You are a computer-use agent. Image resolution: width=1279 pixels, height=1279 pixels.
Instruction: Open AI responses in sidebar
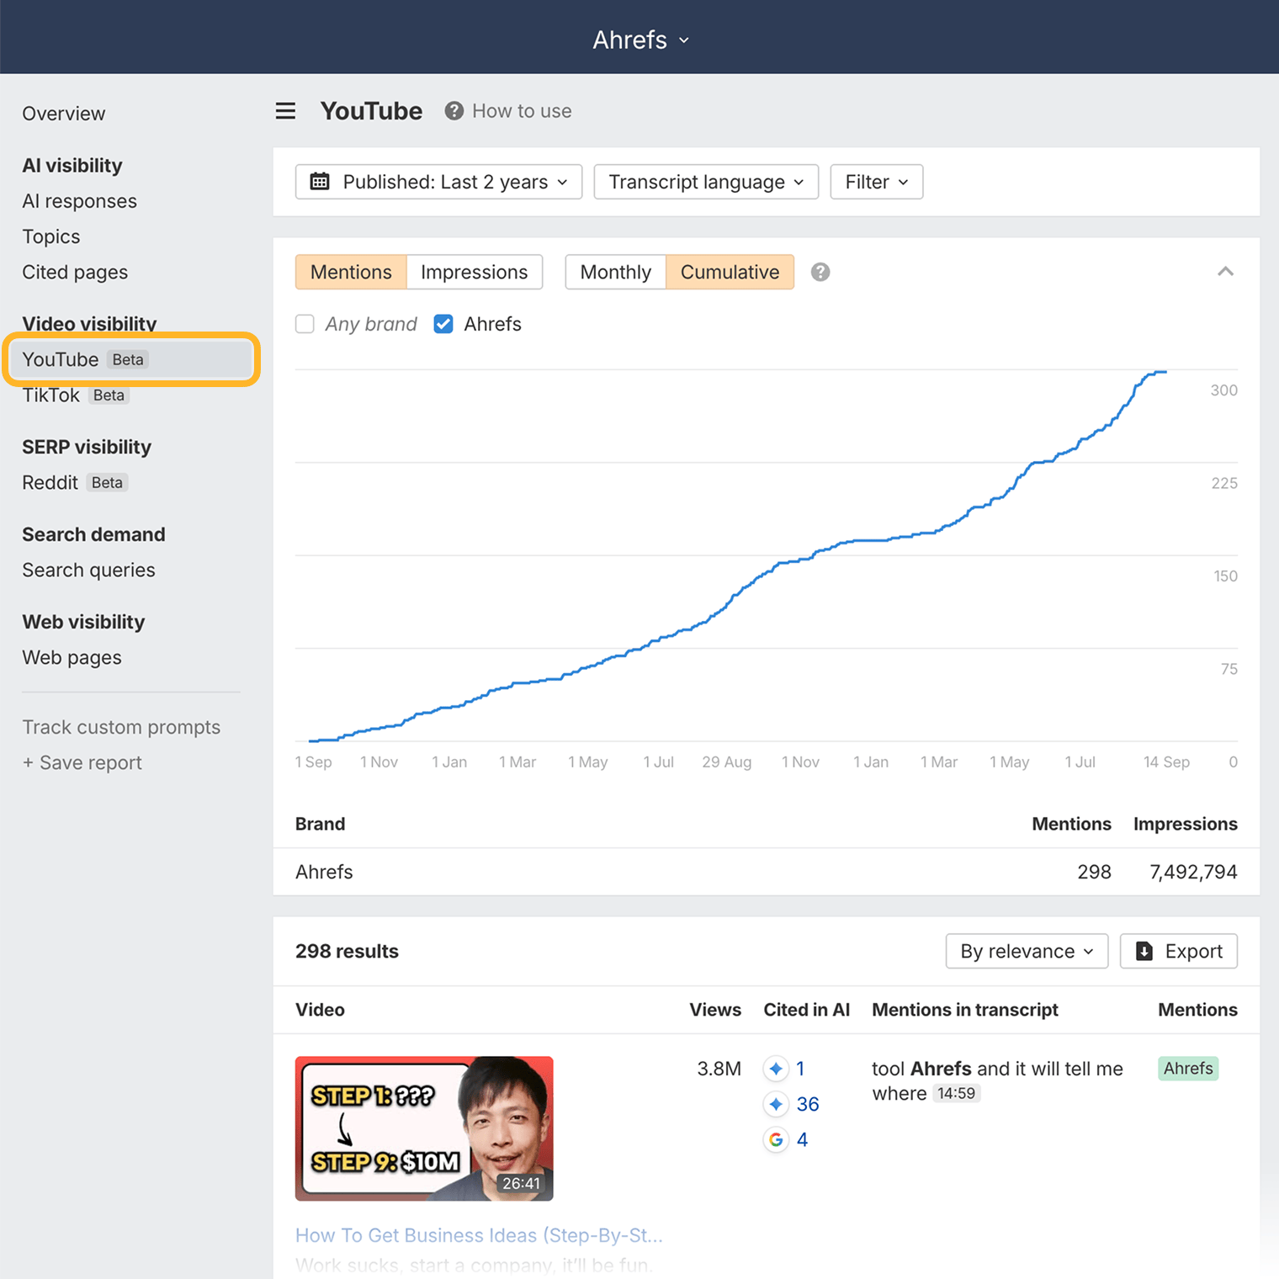coord(79,201)
